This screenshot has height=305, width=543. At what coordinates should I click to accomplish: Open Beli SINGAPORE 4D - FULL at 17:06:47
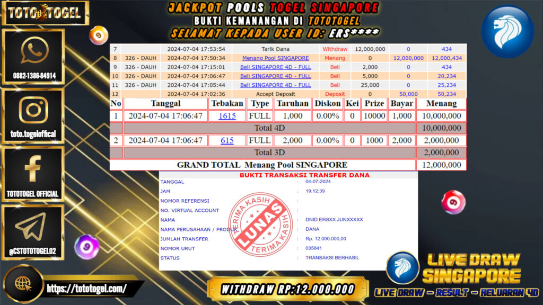pyautogui.click(x=275, y=76)
